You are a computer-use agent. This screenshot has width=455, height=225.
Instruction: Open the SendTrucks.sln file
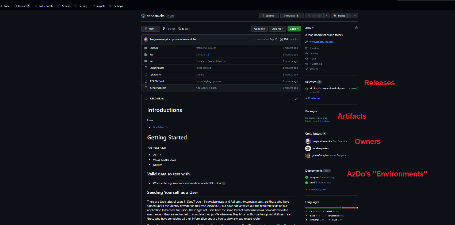(x=158, y=88)
